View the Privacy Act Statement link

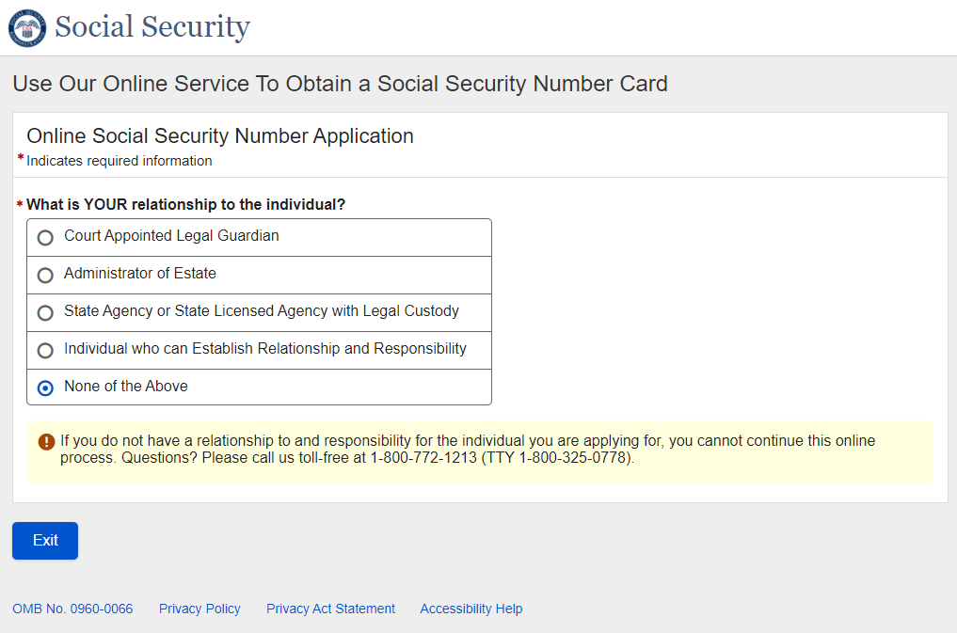point(330,609)
